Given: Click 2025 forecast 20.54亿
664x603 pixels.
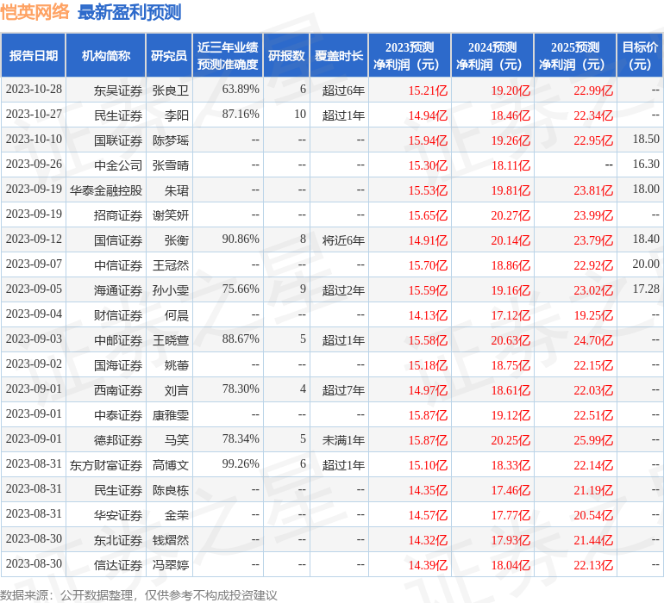Looking at the screenshot, I should pos(593,515).
